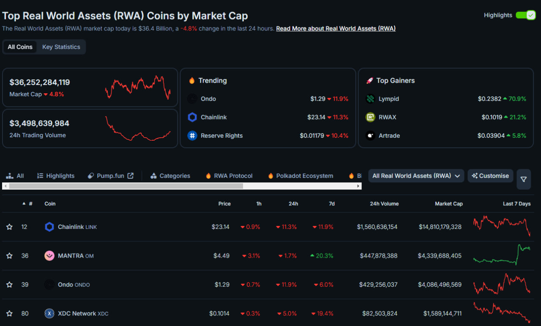Image resolution: width=541 pixels, height=326 pixels.
Task: Click the Ondo 7-day sparkline chart
Action: click(502, 284)
